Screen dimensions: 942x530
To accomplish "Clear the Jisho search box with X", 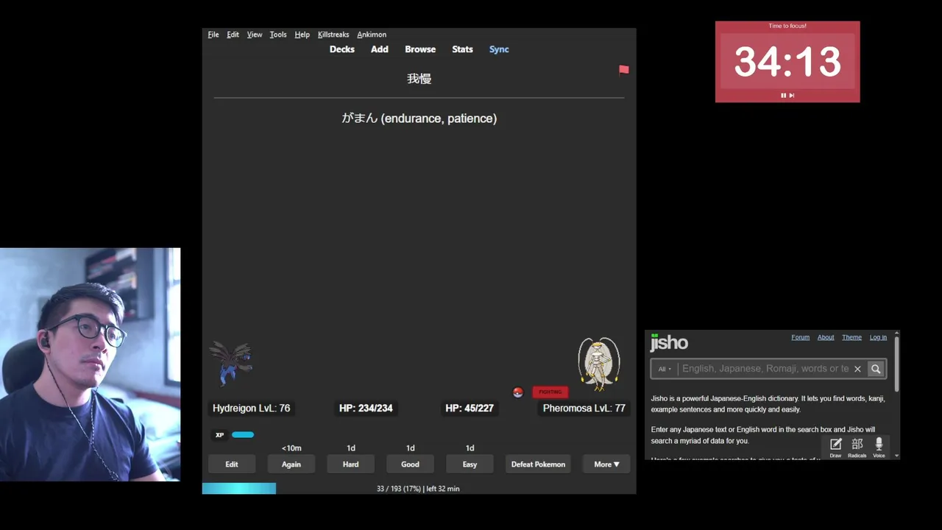I will 857,369.
